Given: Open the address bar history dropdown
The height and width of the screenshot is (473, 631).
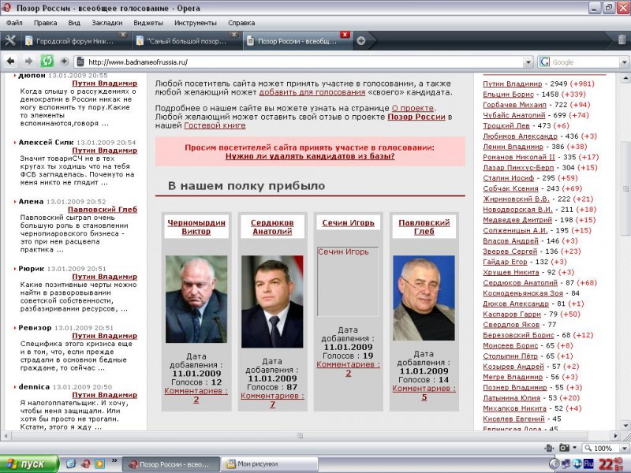Looking at the screenshot, I should [528, 62].
